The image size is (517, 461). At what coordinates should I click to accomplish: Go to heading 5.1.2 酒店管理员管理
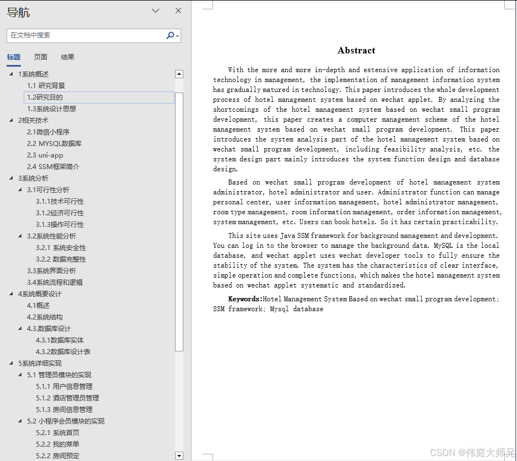[x=67, y=398]
